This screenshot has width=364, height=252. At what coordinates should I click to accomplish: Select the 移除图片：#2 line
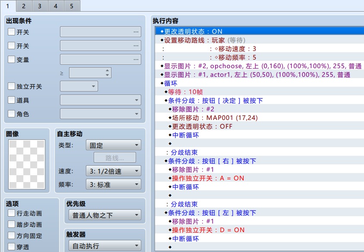pyautogui.click(x=260, y=109)
